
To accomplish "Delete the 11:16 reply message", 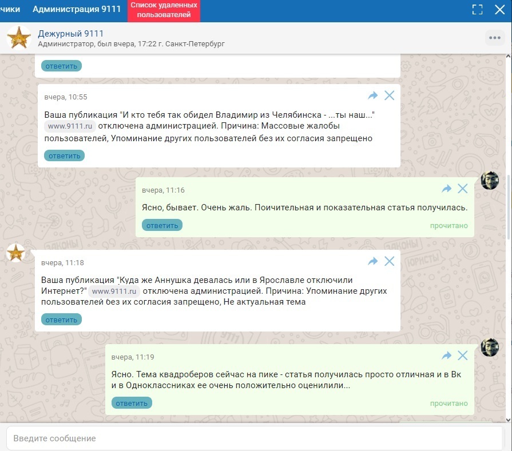I will (x=463, y=189).
